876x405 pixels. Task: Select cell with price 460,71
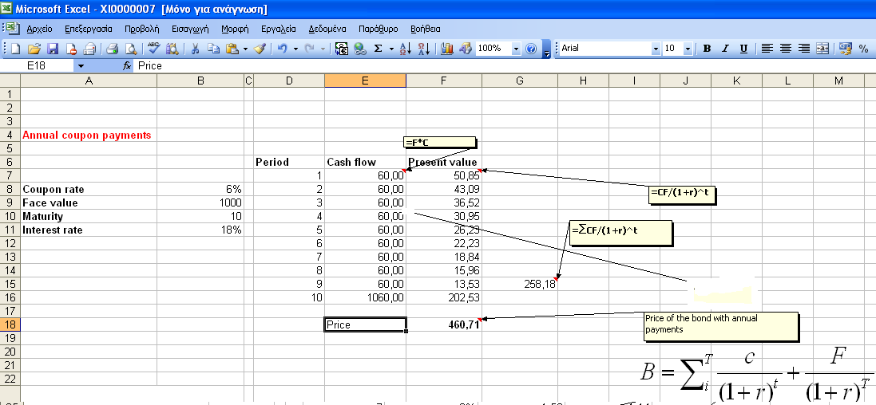(444, 324)
